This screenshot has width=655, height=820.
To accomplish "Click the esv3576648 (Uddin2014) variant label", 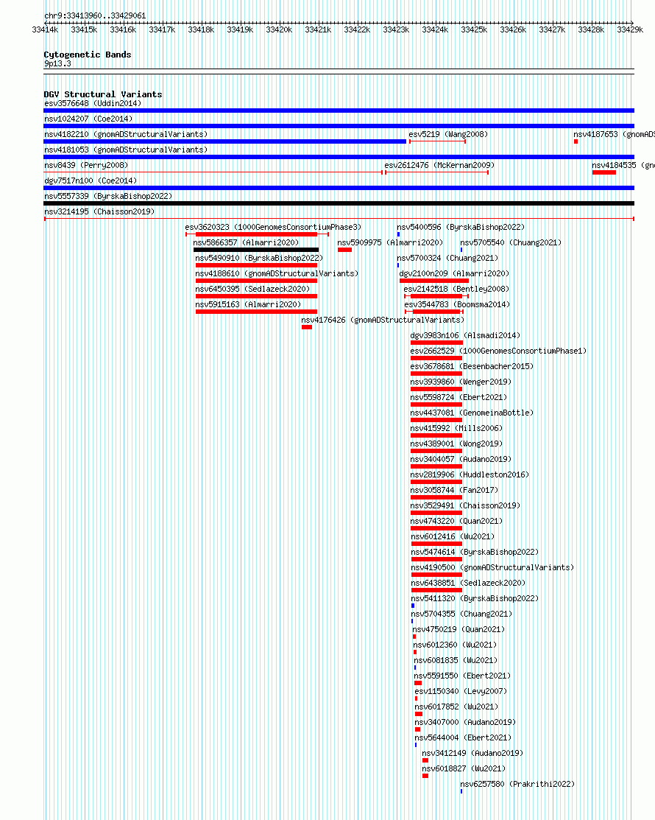I will coord(93,104).
